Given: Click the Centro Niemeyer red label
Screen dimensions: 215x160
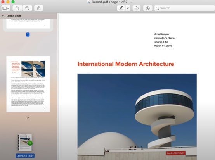Looking at the screenshot, I should [x=176, y=153].
